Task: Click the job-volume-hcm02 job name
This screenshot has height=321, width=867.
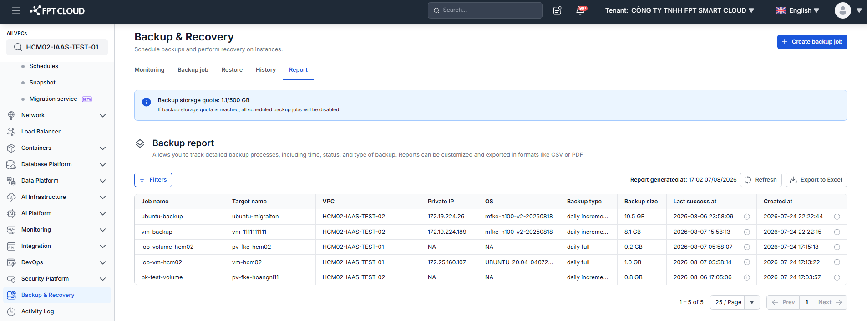Action: [167, 247]
